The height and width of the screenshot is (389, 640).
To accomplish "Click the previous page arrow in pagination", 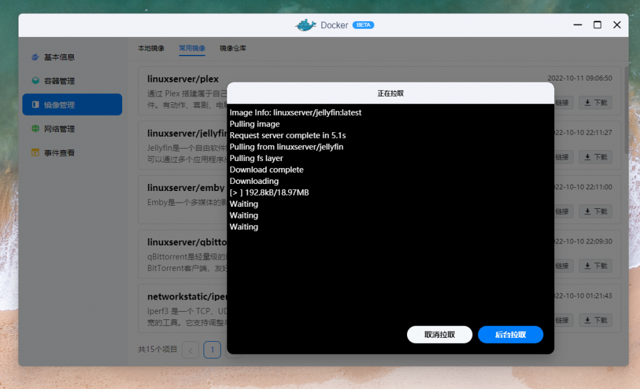I will (190, 350).
